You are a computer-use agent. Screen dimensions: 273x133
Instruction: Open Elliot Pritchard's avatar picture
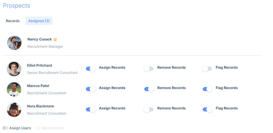(x=14, y=69)
